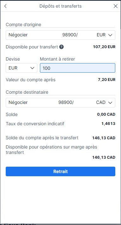This screenshot has height=225, width=121.
Task: Go back using the left arrow icon
Action: click(5, 6)
